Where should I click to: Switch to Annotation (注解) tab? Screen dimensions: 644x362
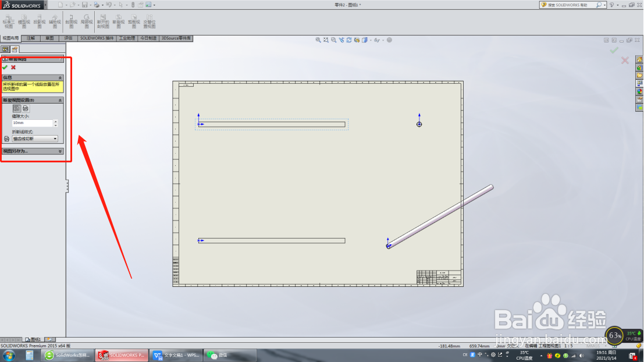(x=31, y=38)
